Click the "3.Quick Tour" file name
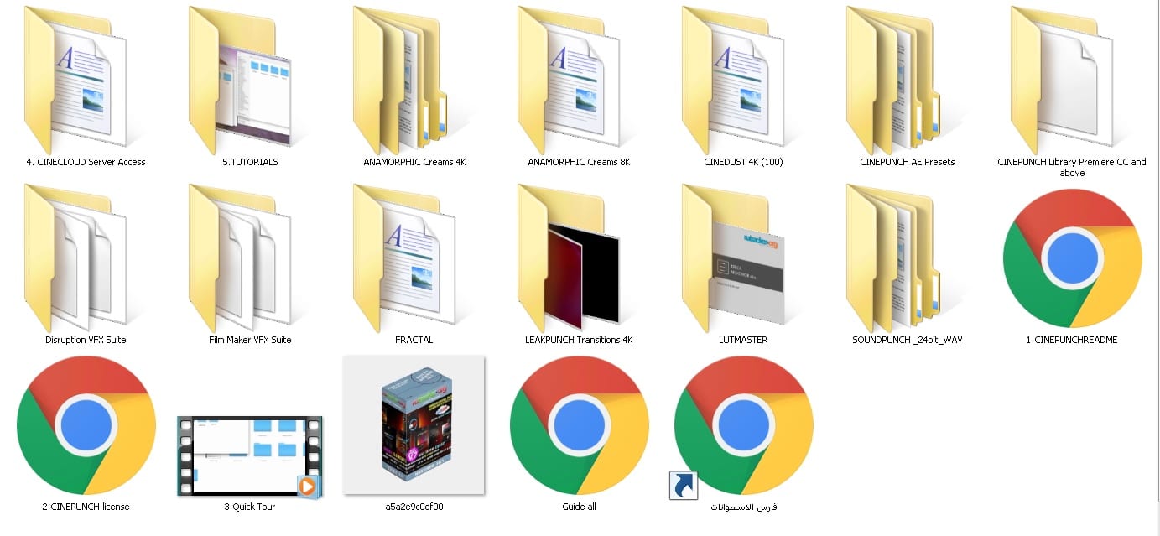Viewport: 1160px width, 536px height. (x=250, y=507)
